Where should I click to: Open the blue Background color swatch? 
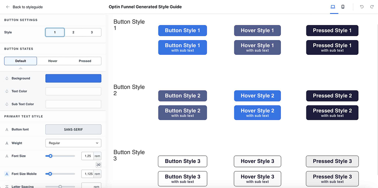[x=73, y=78]
